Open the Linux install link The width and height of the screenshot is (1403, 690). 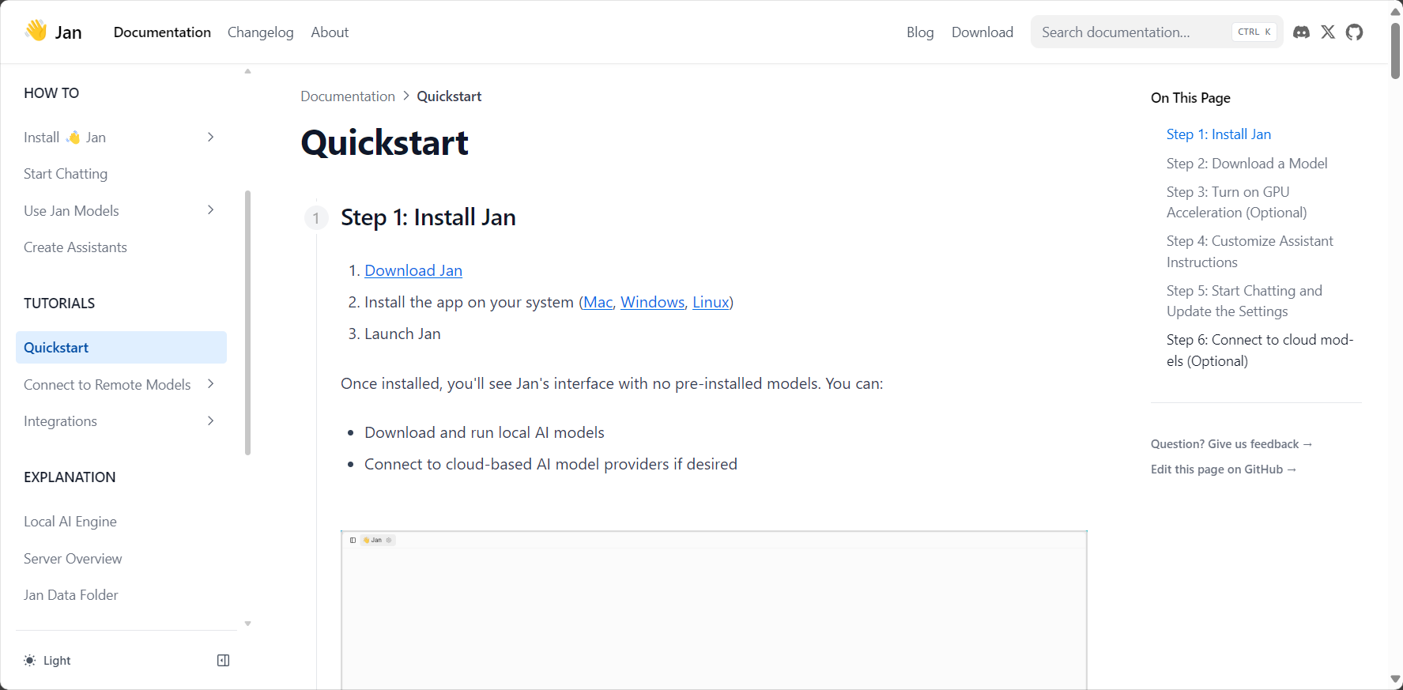(x=711, y=302)
